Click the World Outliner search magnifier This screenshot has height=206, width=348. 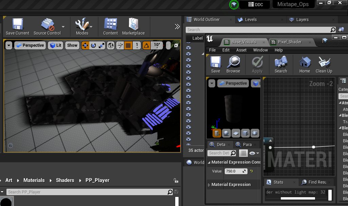(x=333, y=30)
